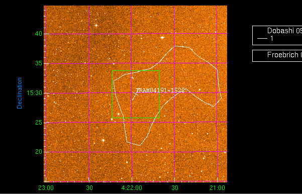This screenshot has height=194, width=302.
Task: Click the 35 declination tick label
Action: click(39, 63)
